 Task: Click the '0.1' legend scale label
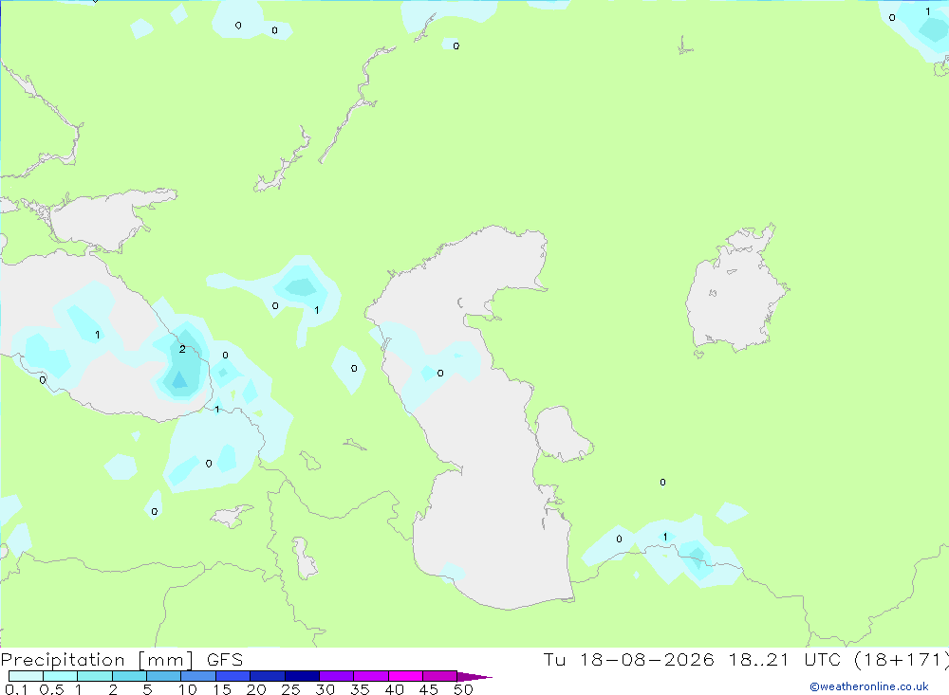[16, 689]
